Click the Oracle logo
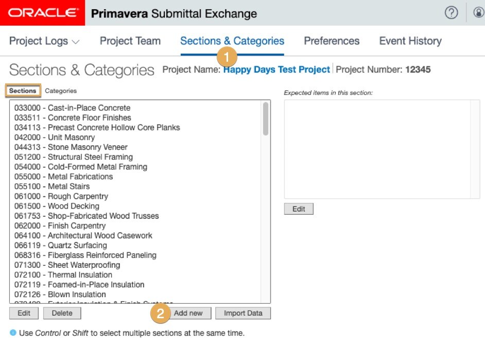 tap(43, 13)
